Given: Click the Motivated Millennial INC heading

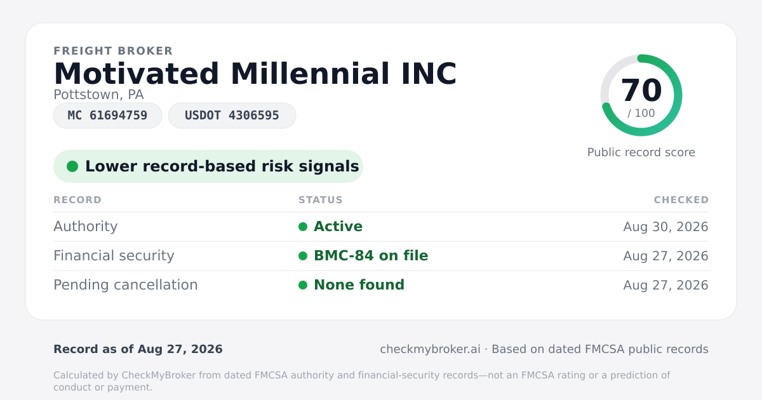Looking at the screenshot, I should [255, 74].
